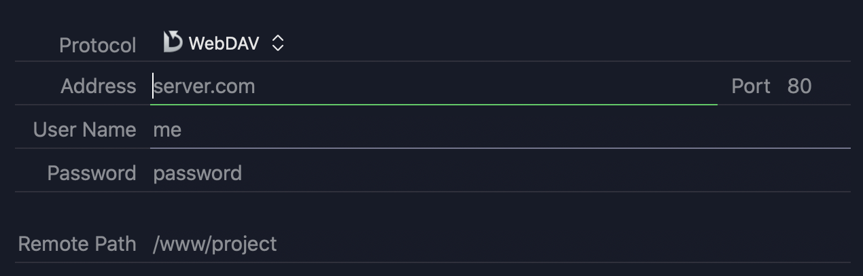Click the Protocol label
The image size is (863, 276).
click(x=98, y=46)
